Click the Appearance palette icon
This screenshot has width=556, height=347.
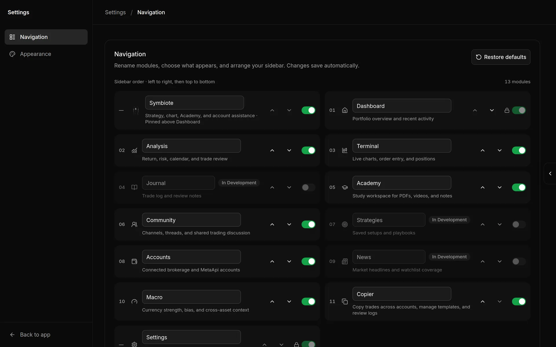(12, 54)
